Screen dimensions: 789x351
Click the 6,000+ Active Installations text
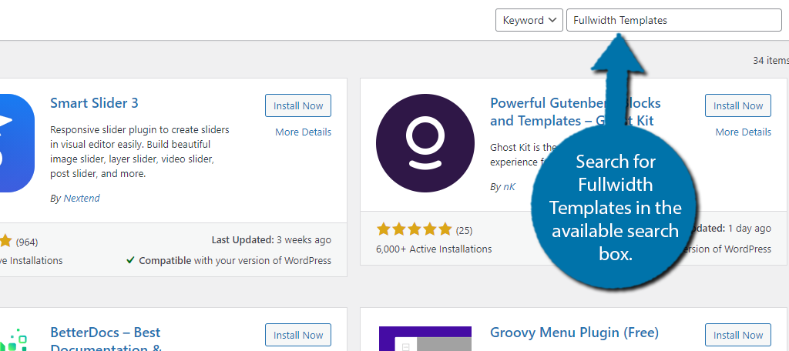coord(434,249)
